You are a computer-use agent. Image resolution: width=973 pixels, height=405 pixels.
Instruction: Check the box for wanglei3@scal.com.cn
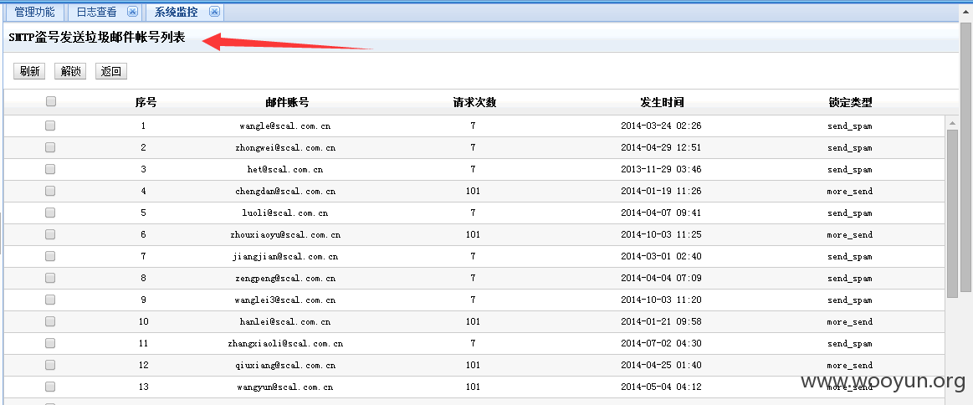(x=50, y=300)
